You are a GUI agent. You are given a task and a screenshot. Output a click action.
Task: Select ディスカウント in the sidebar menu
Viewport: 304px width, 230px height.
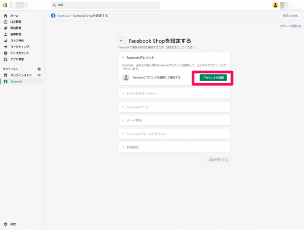point(19,53)
